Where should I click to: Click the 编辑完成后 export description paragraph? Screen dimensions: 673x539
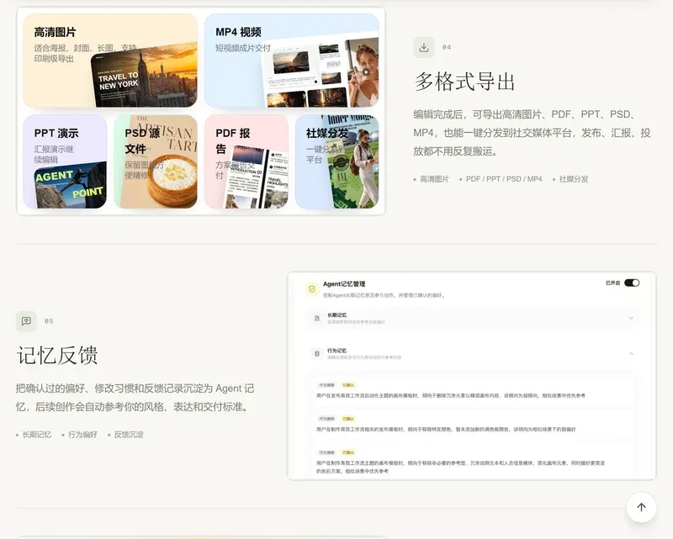point(532,133)
